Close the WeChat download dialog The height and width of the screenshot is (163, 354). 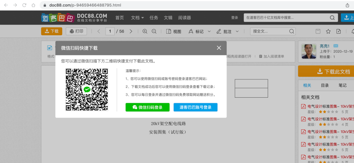[x=219, y=48]
